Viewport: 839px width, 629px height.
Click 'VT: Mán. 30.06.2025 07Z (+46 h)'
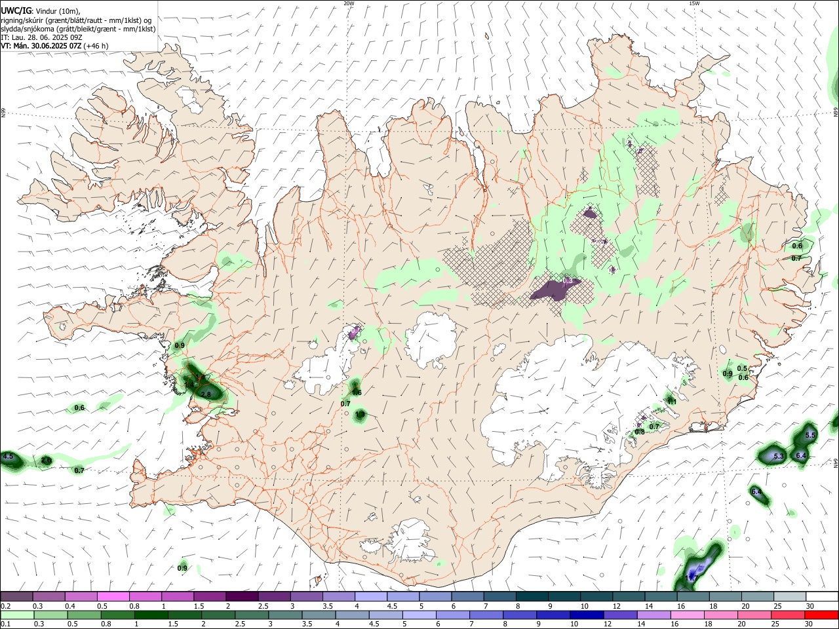pyautogui.click(x=54, y=46)
